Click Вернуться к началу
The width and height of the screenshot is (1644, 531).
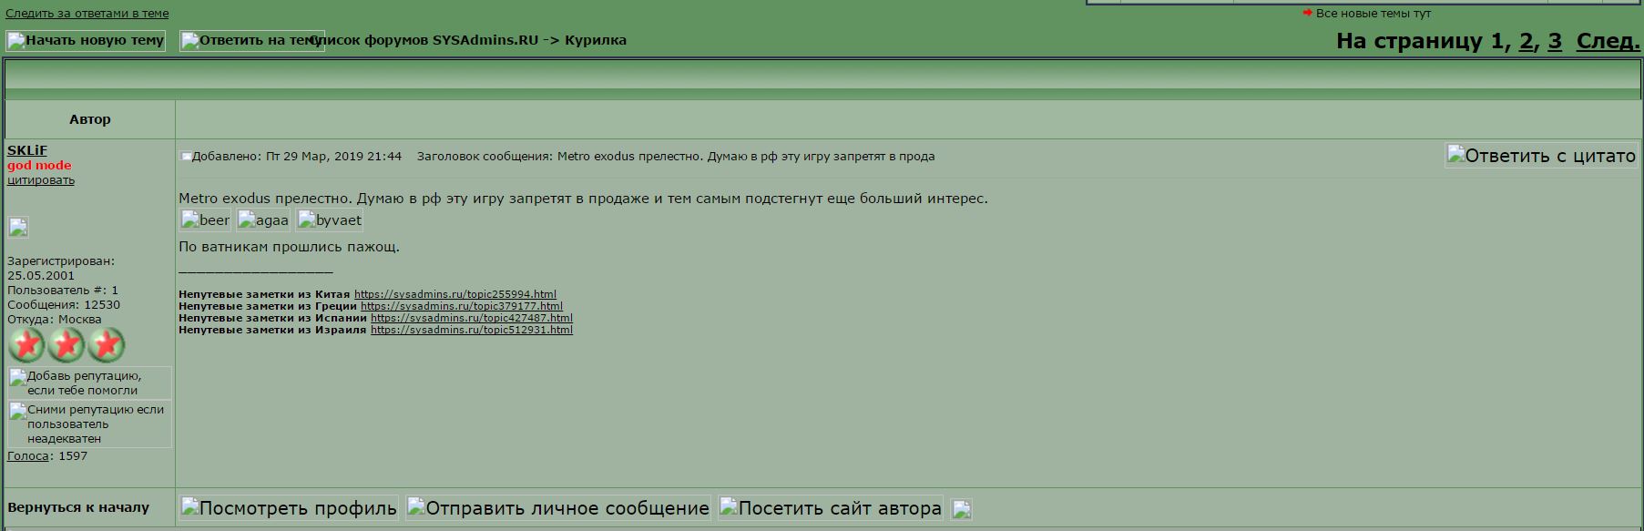pyautogui.click(x=78, y=507)
